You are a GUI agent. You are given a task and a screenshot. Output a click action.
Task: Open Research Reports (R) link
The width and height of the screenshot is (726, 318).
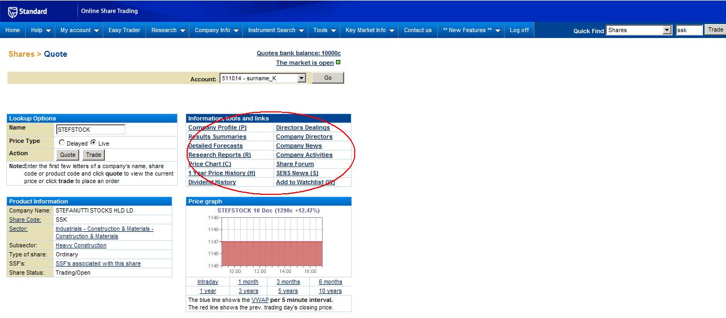click(x=219, y=155)
